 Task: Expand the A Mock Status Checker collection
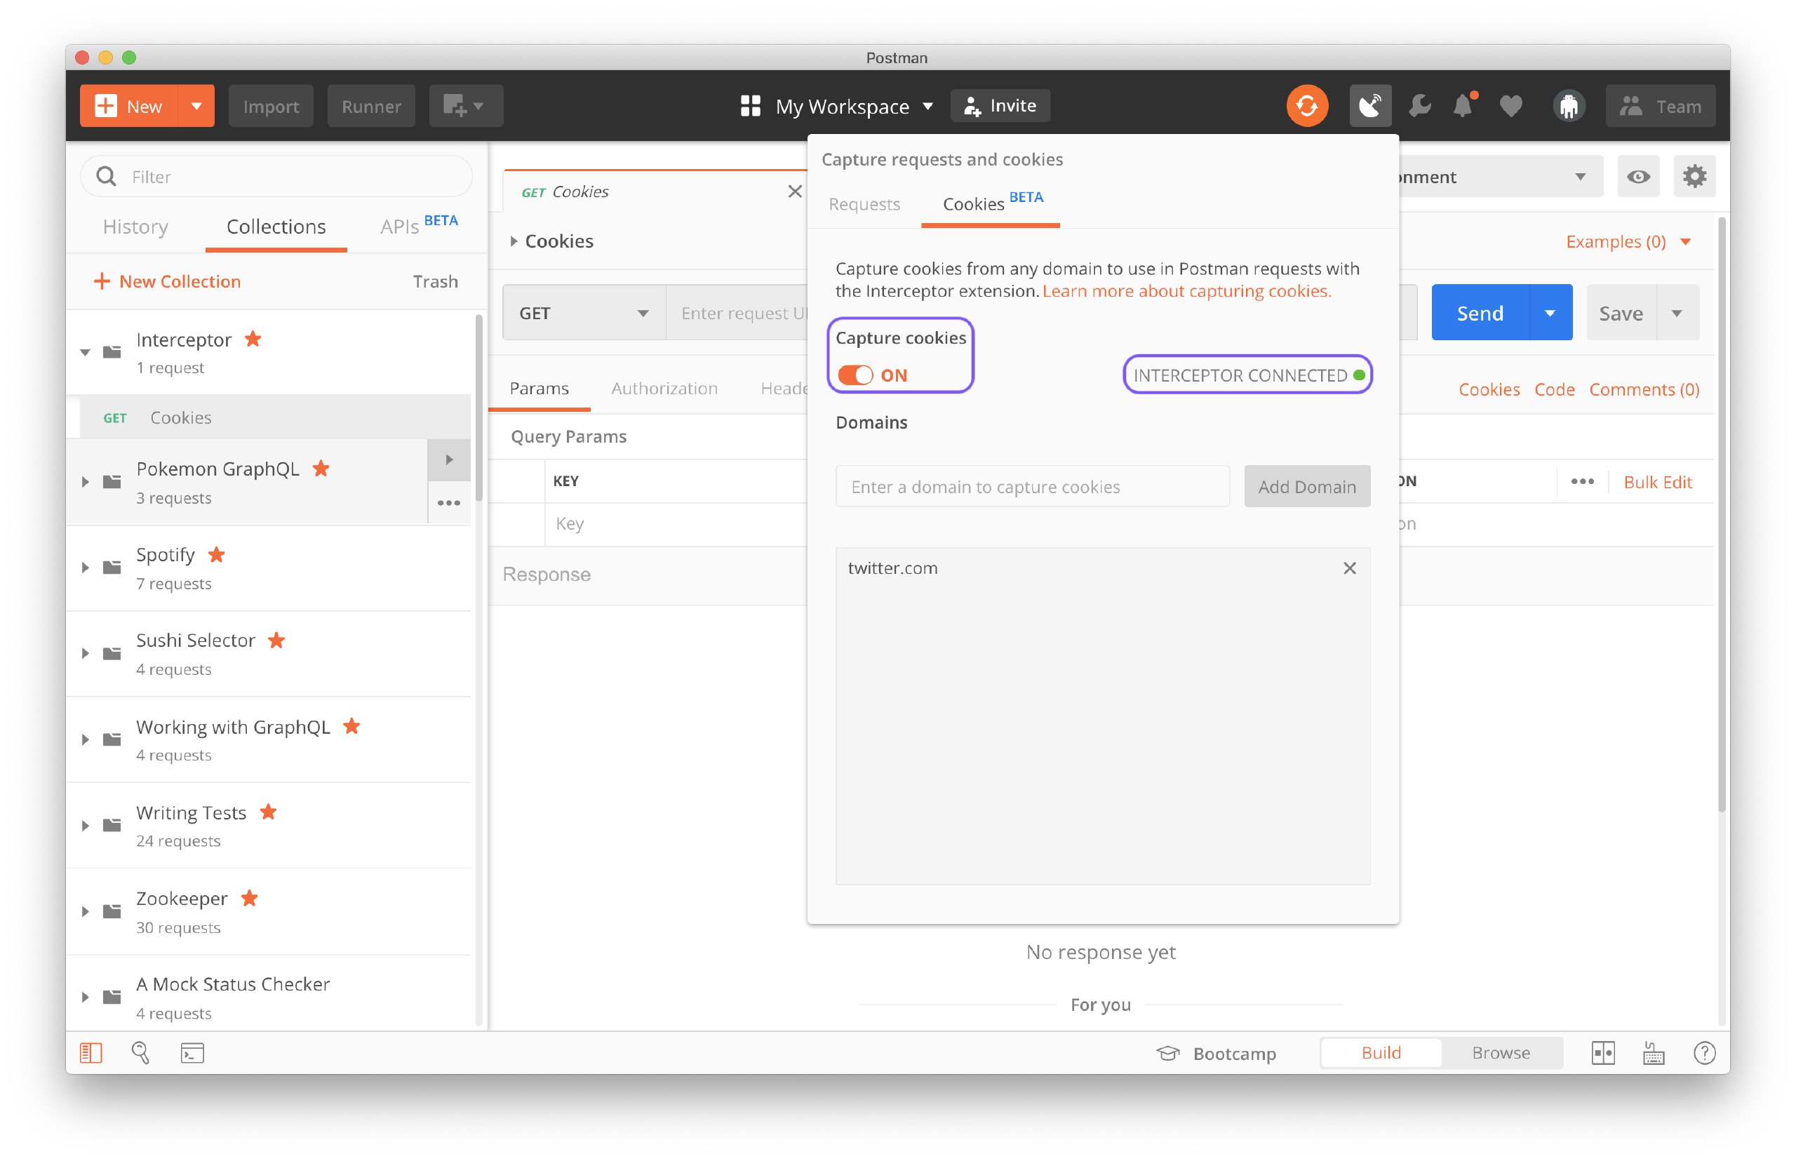(85, 996)
